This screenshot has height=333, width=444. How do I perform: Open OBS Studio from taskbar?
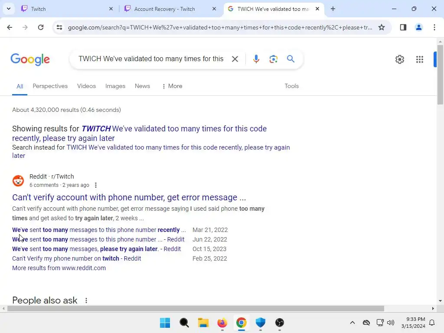point(279,323)
